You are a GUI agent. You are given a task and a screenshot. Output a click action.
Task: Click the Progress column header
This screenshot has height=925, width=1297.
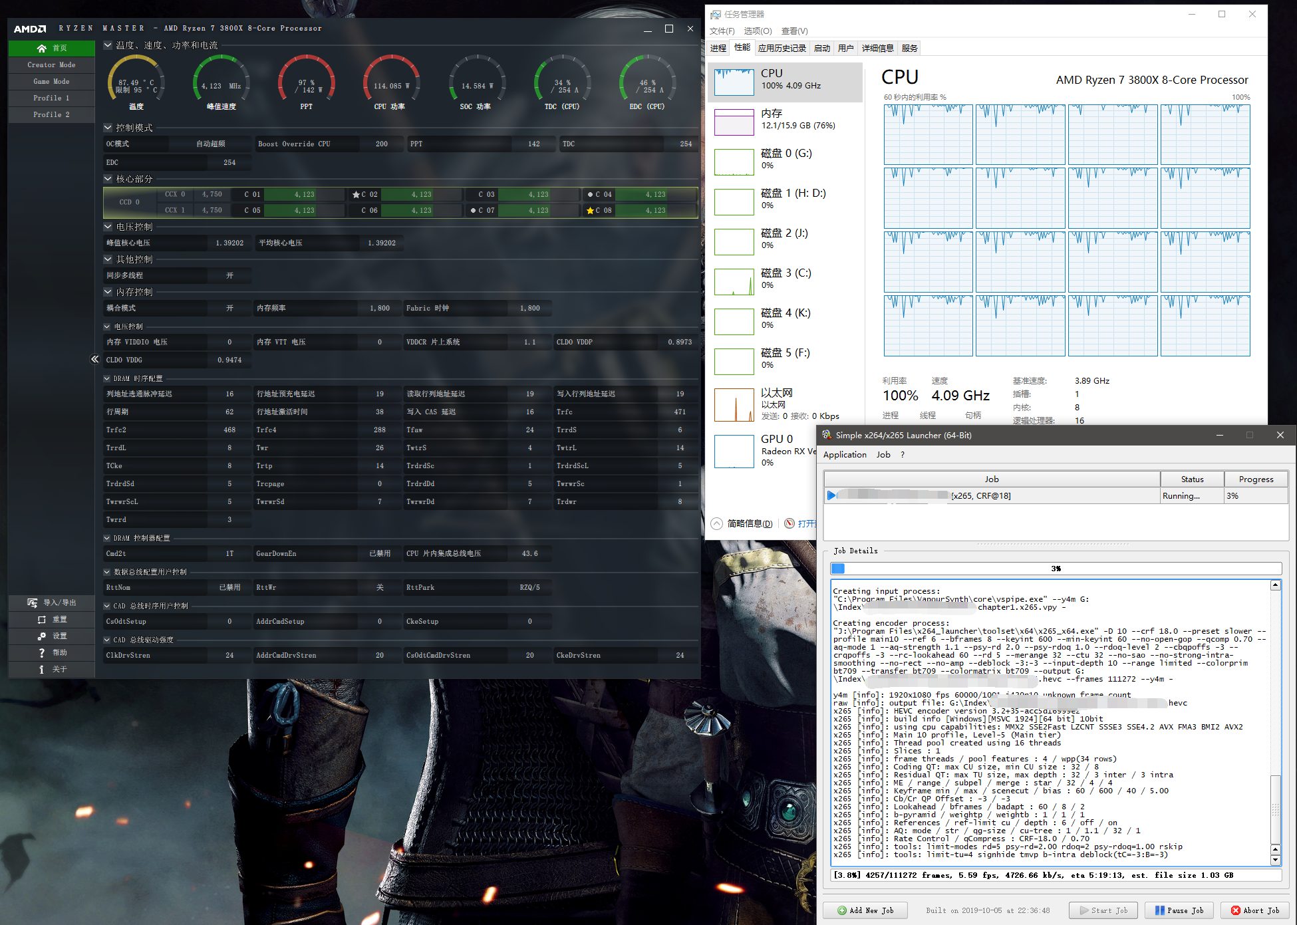click(1256, 479)
